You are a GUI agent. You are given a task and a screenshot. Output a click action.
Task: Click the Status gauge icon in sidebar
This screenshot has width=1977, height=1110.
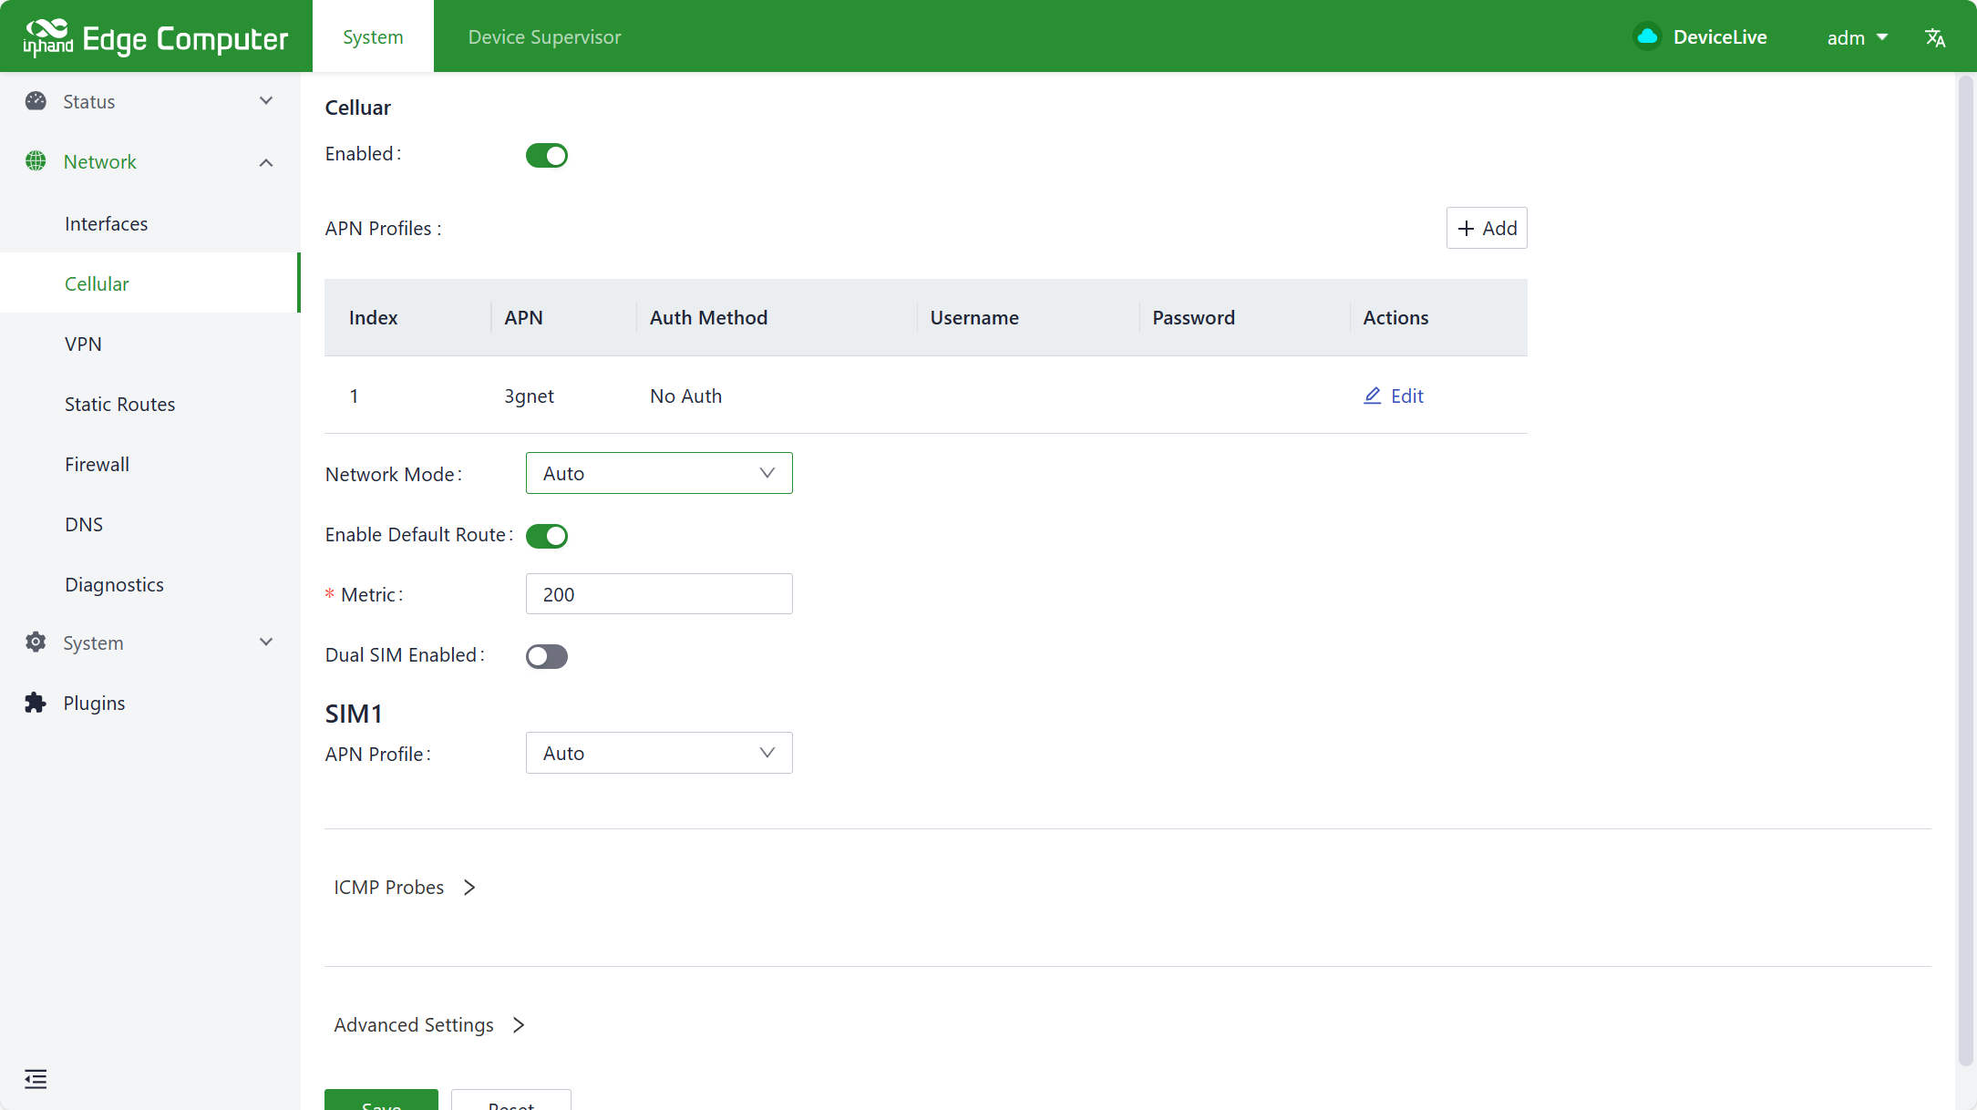[x=36, y=101]
